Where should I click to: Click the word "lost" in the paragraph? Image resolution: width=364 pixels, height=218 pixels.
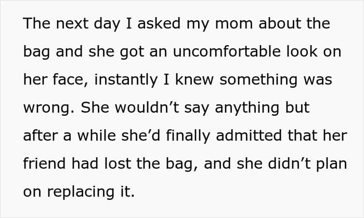[118, 163]
